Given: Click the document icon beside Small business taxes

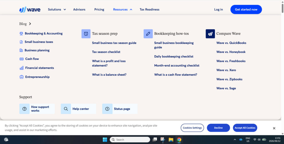Looking at the screenshot, I should click(x=21, y=42).
